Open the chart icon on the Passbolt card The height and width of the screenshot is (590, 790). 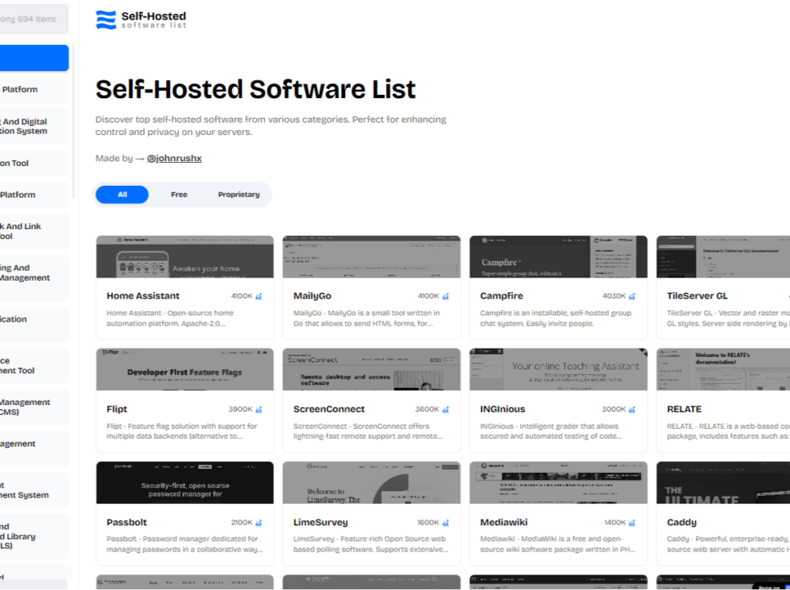259,523
